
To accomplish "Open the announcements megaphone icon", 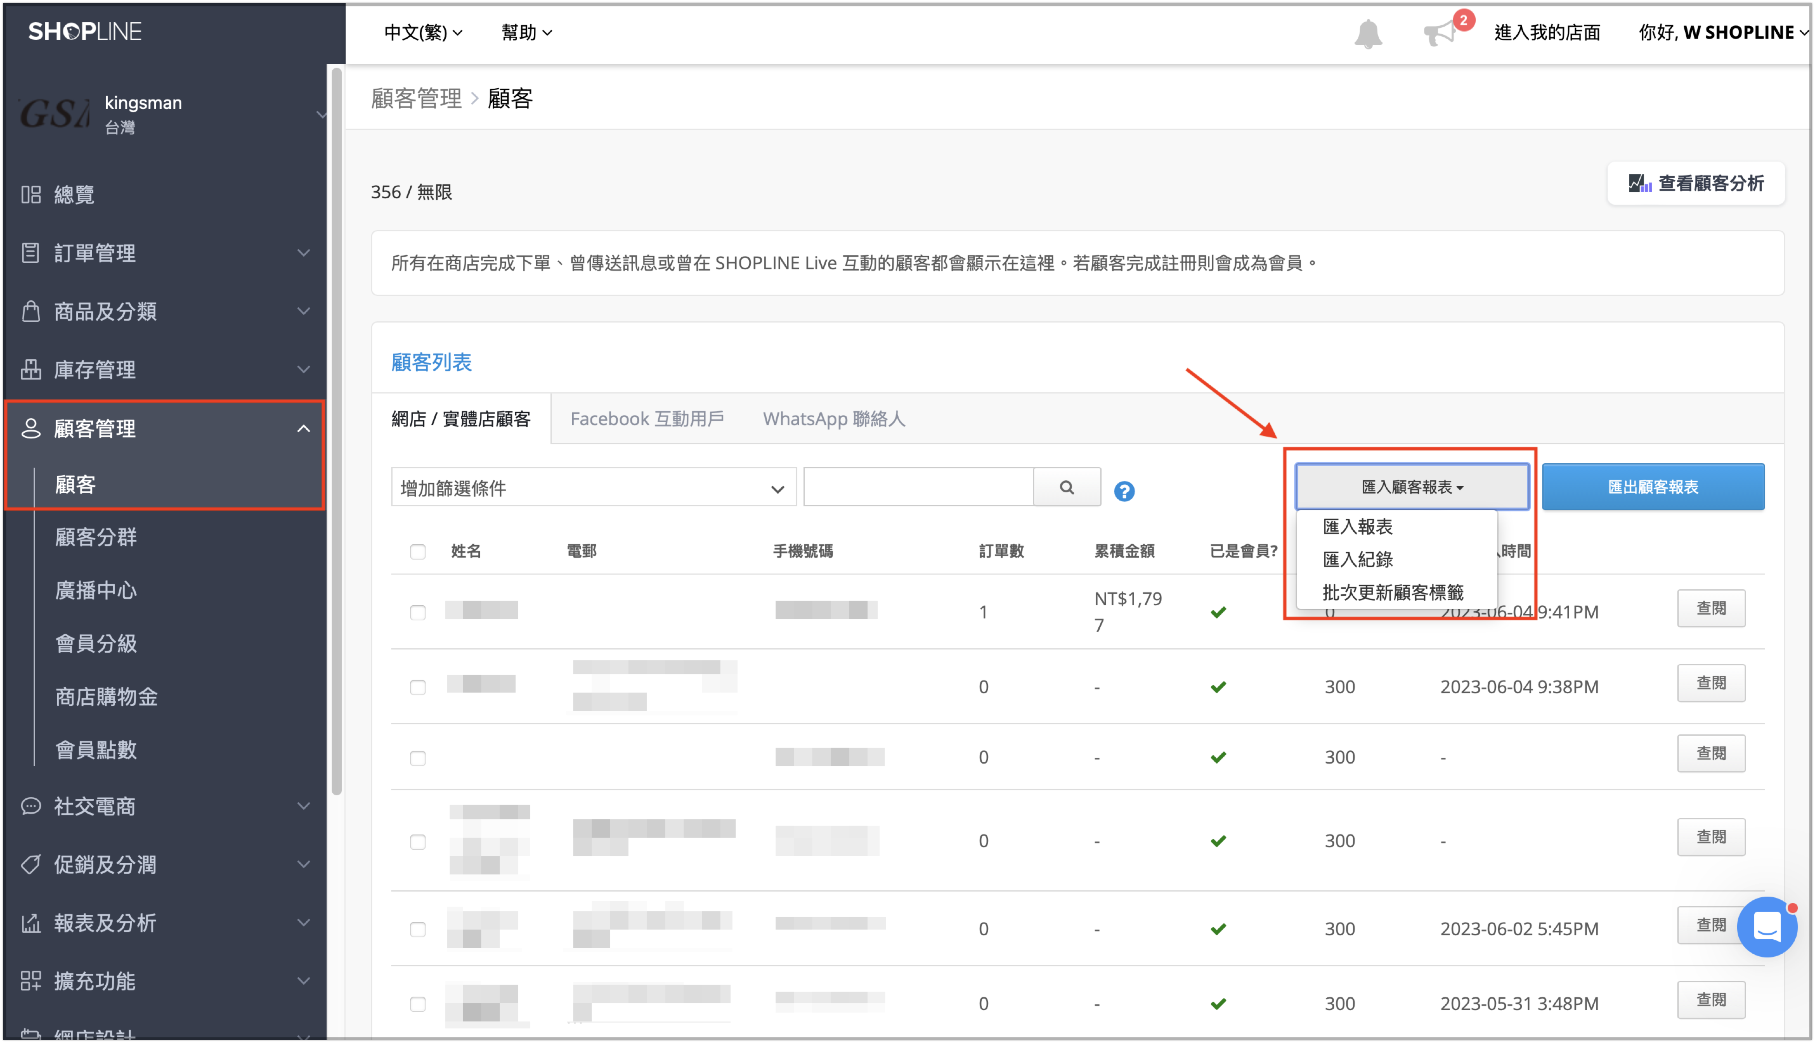I will point(1440,33).
